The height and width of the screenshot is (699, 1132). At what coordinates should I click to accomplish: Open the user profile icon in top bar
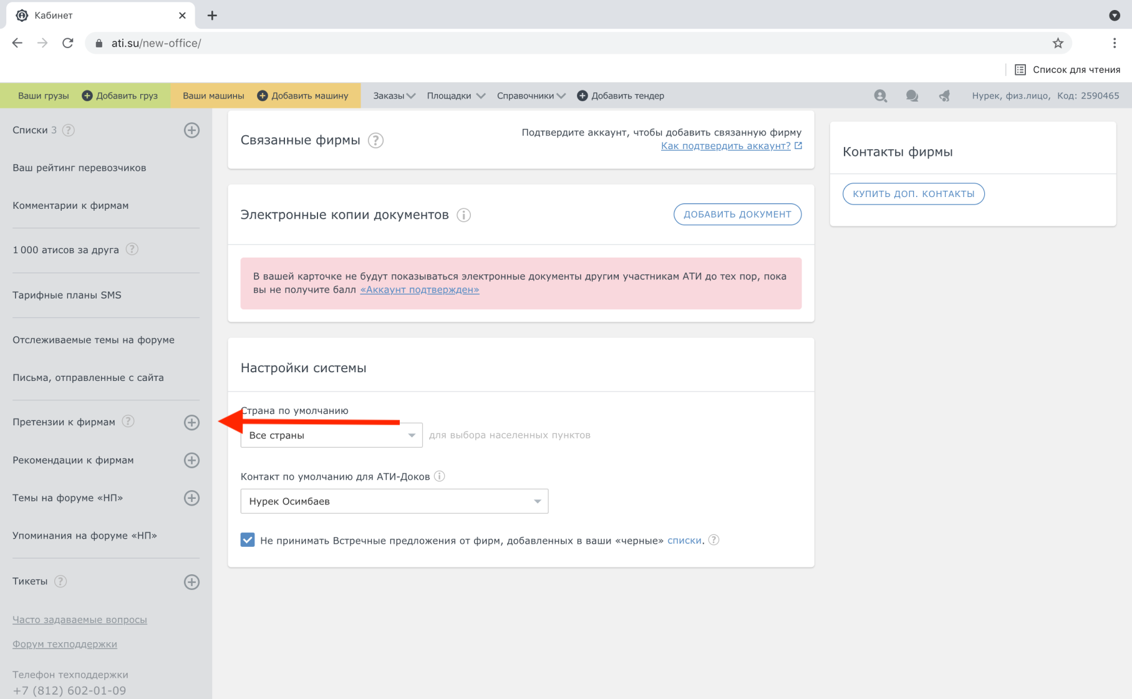tap(880, 95)
